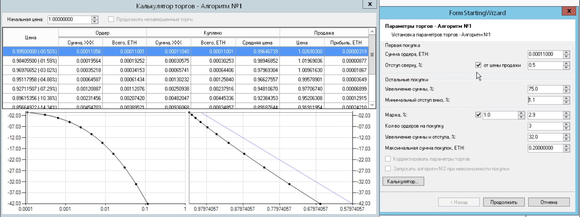Click into the Начальная цена input field
580x217 pixels.
tap(70, 19)
